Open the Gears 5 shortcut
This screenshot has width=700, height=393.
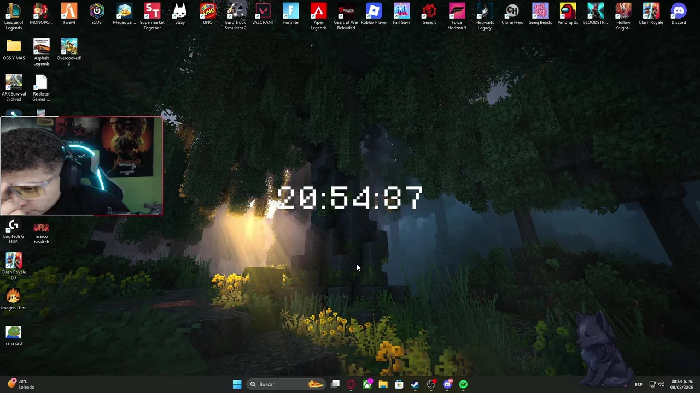point(429,14)
